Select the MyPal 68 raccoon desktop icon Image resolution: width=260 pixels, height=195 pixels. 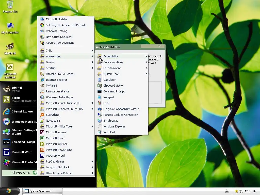(10, 48)
